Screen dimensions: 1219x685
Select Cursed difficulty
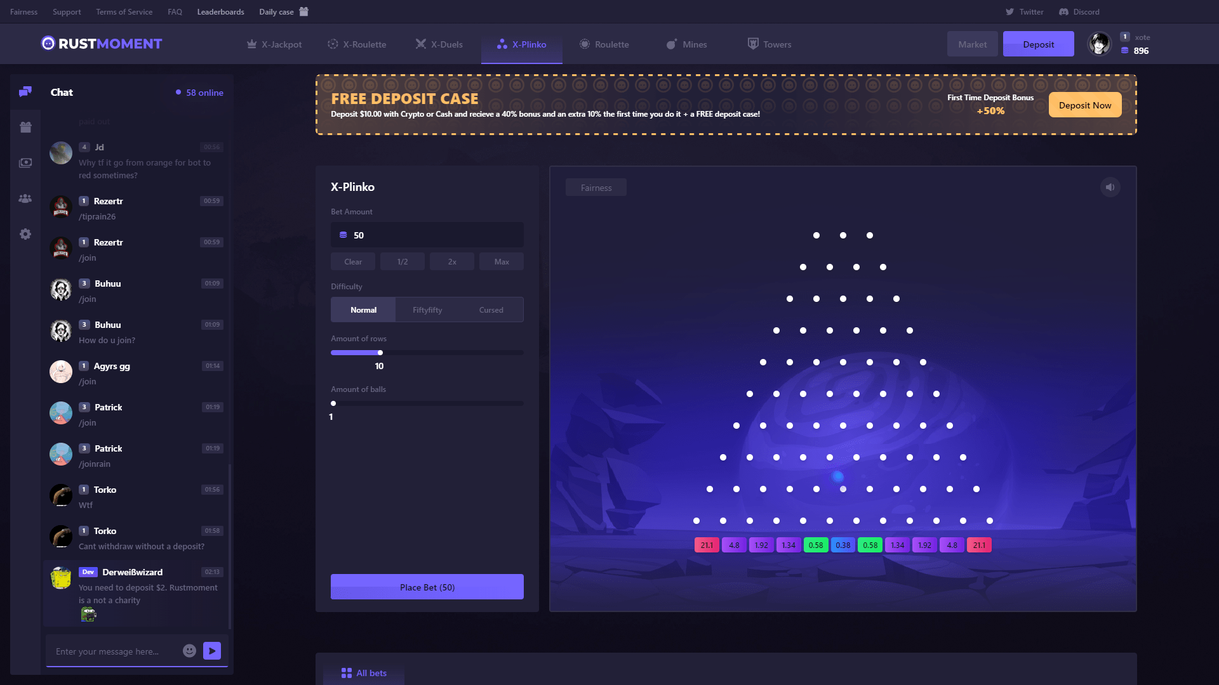pyautogui.click(x=491, y=310)
